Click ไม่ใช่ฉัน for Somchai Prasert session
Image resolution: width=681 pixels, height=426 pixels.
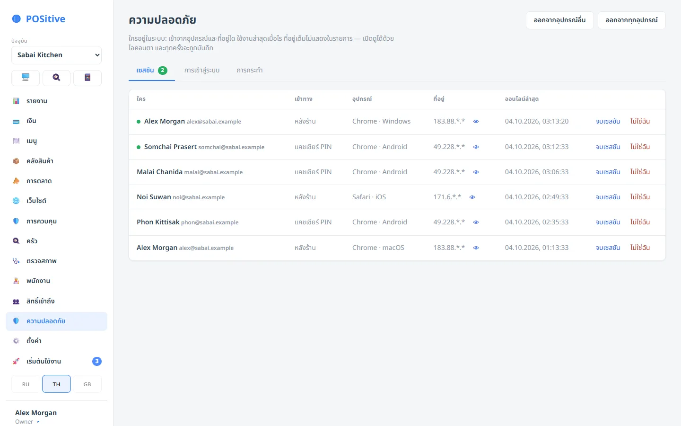pos(640,147)
